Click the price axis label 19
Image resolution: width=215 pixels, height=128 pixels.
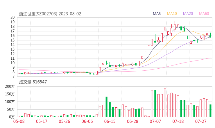point(12,22)
